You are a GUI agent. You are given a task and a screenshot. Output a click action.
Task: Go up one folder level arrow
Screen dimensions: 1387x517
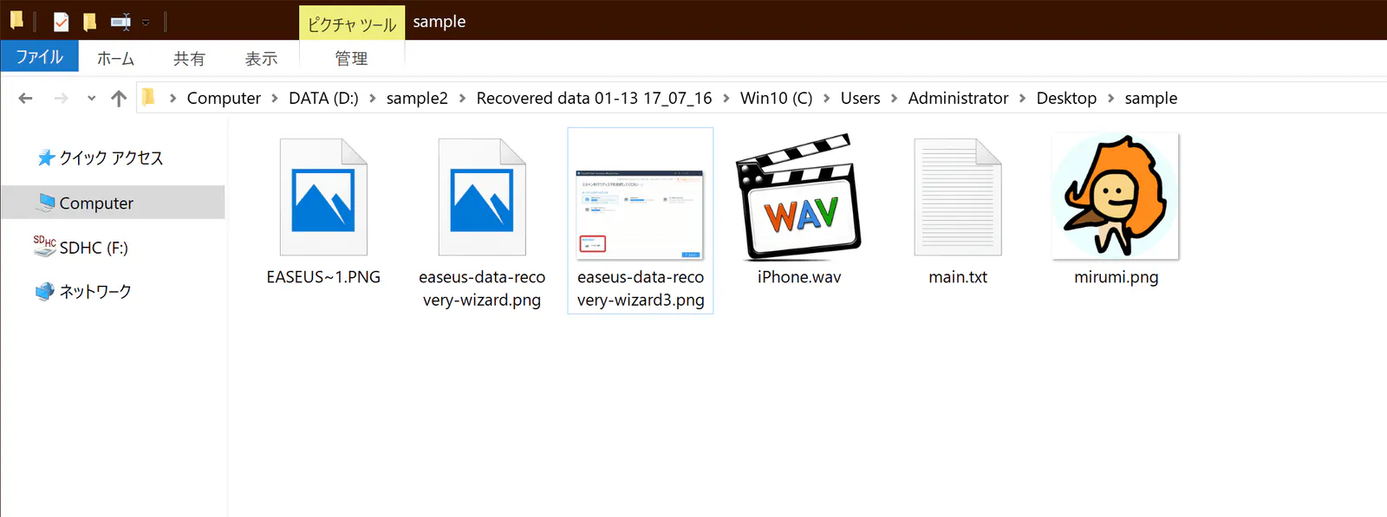pos(119,99)
